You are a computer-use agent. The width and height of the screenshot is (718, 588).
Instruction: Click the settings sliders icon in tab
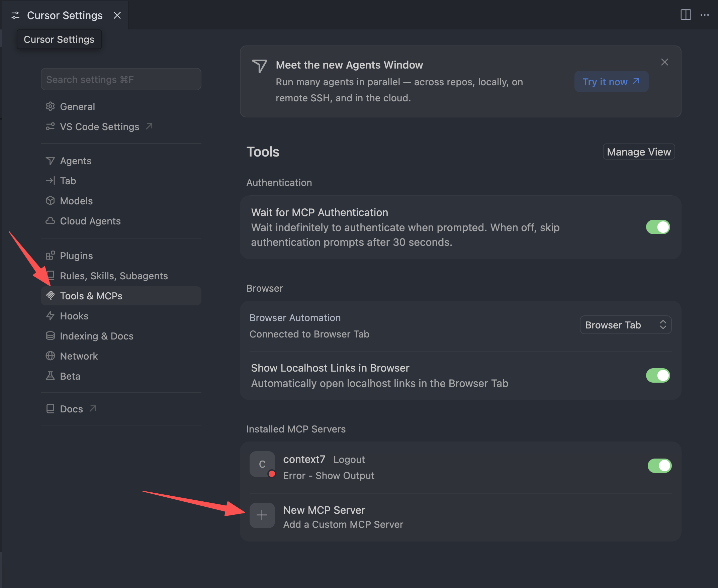(15, 15)
